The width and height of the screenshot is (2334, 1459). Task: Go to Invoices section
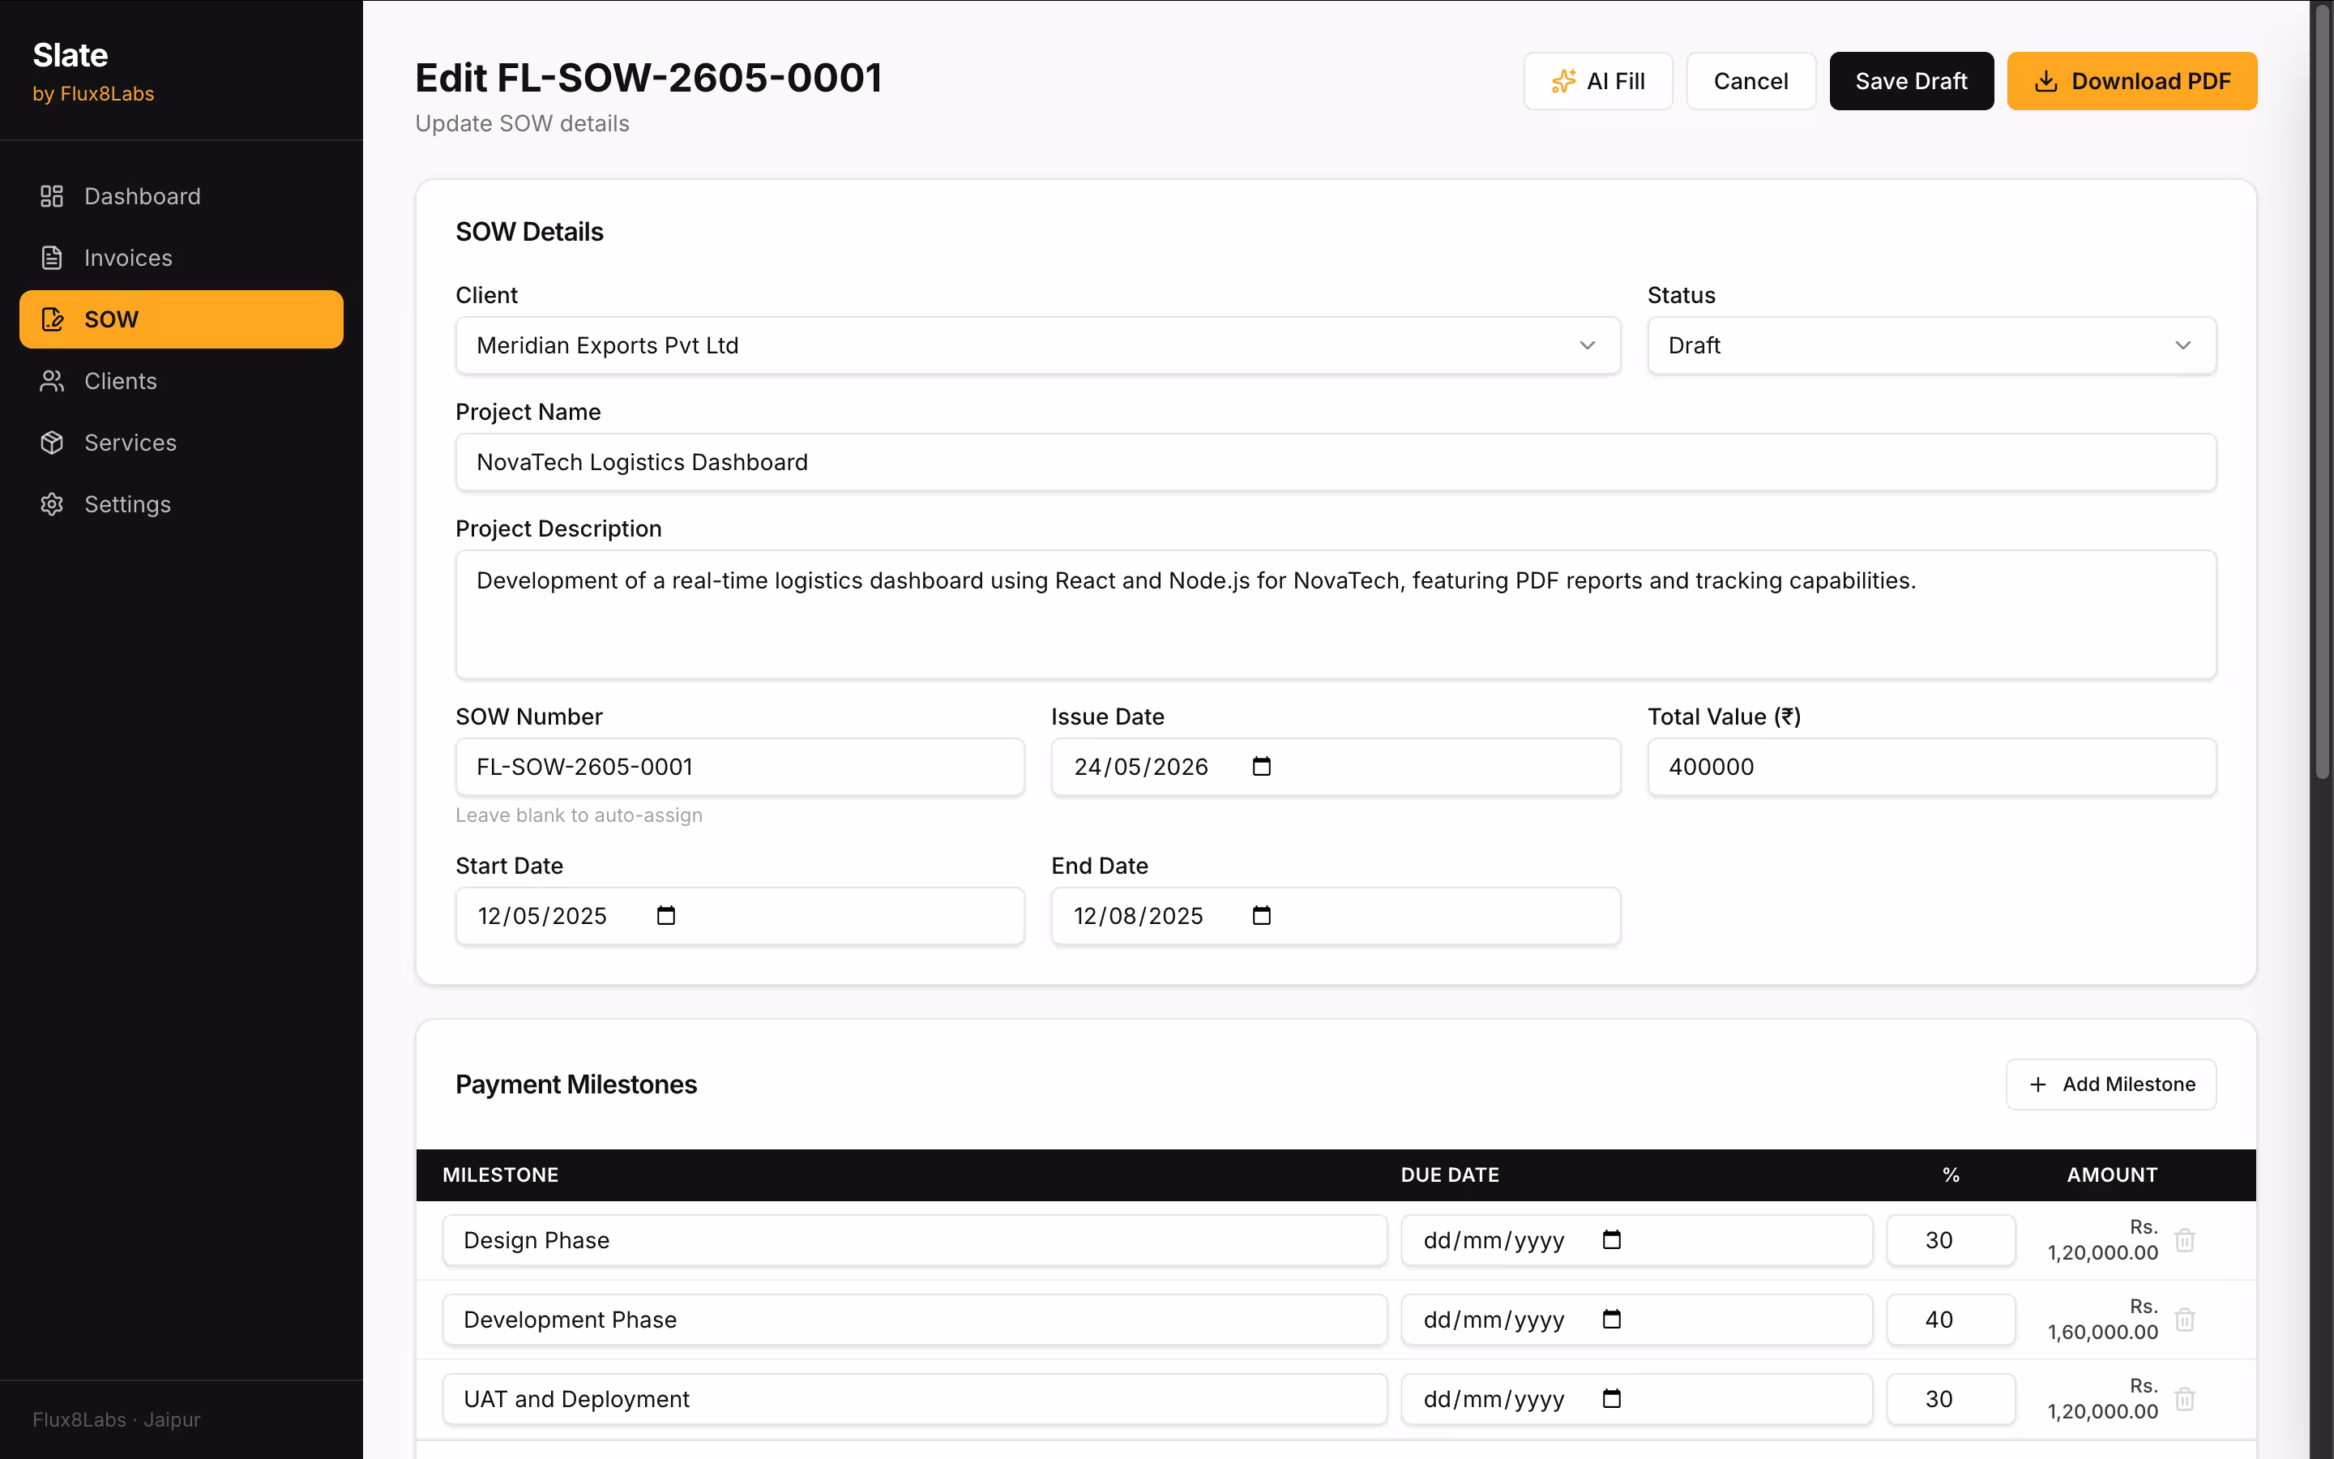click(x=182, y=258)
